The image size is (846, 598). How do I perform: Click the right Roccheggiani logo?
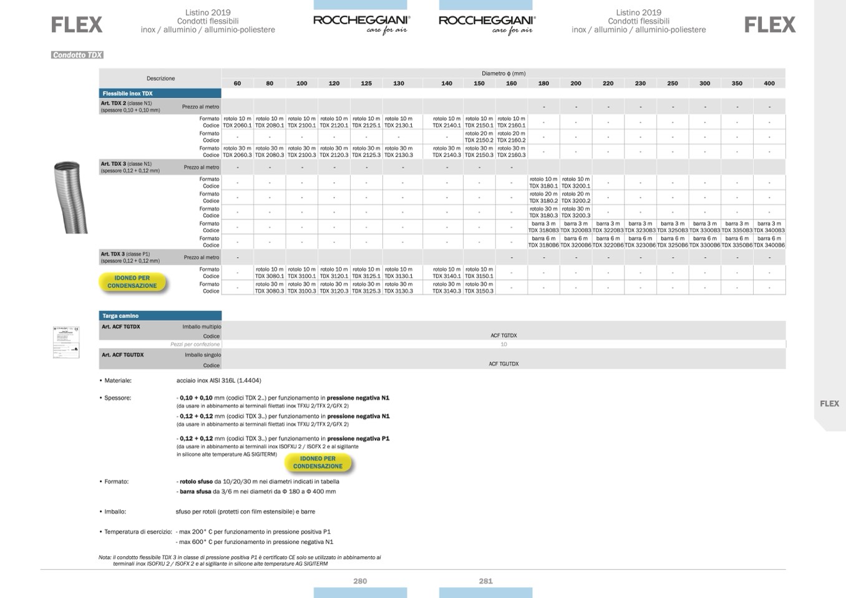[487, 24]
